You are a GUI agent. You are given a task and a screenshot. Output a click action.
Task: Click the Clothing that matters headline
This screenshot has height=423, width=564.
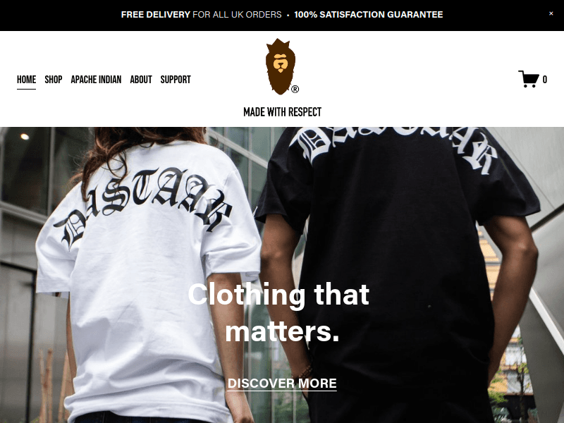(x=278, y=312)
